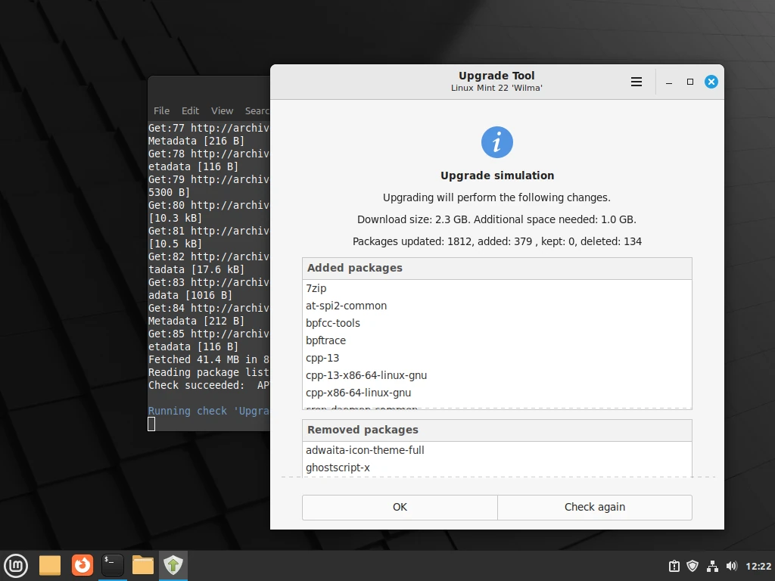
Task: Click the Removed packages column header
Action: pyautogui.click(x=496, y=430)
